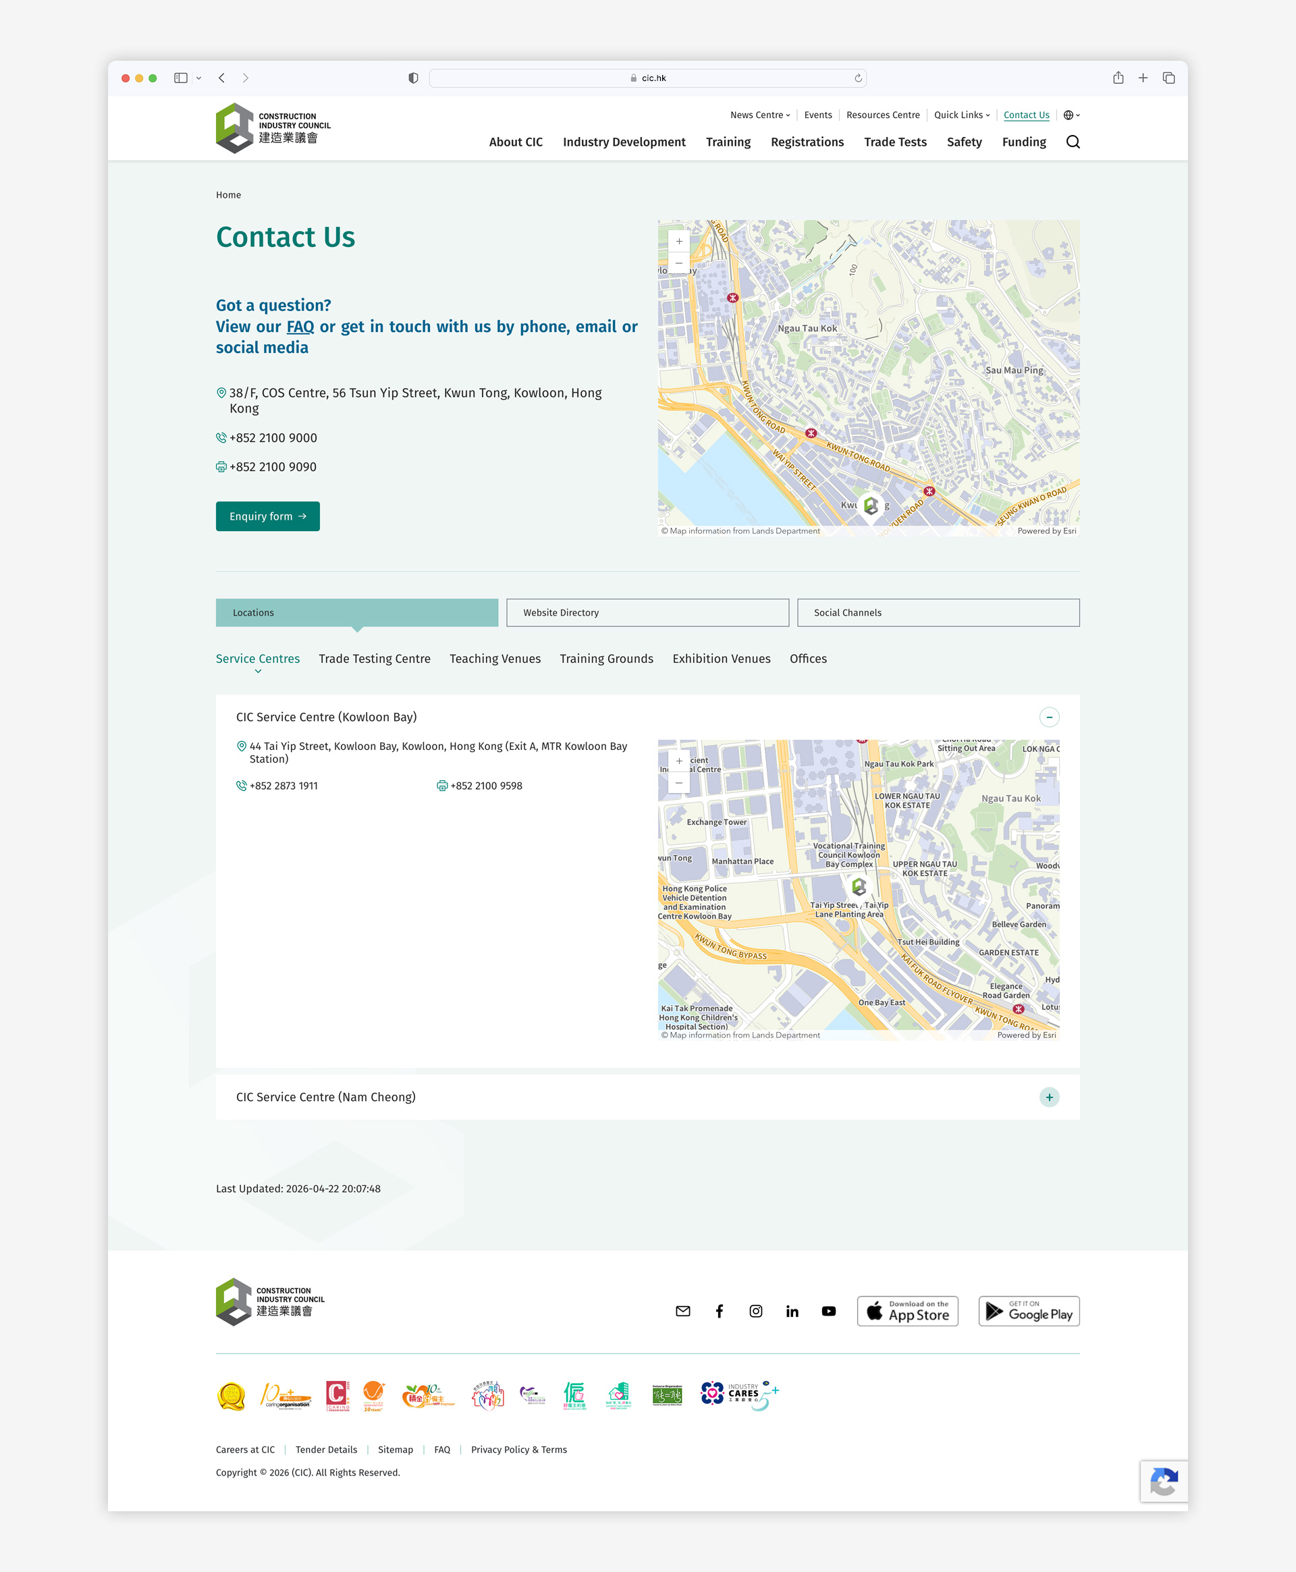Viewport: 1296px width, 1572px height.
Task: Click the main phone number +852 2100 9000
Action: (x=273, y=438)
